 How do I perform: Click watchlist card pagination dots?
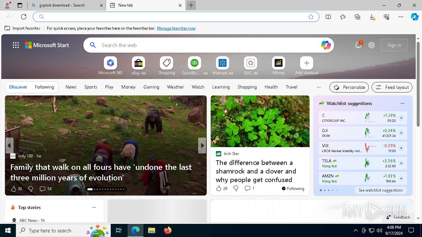[328, 190]
